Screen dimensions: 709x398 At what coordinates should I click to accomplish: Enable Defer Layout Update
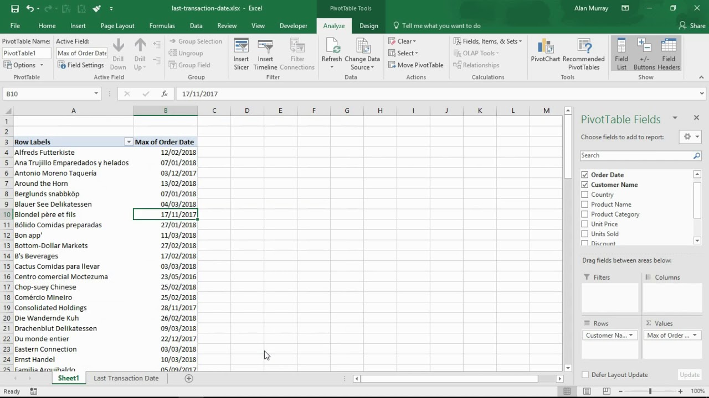585,374
